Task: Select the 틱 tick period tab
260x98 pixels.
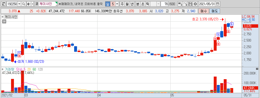Action: pos(147,4)
